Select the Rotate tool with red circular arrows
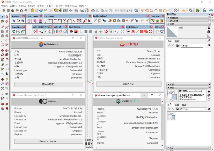 click(2, 55)
